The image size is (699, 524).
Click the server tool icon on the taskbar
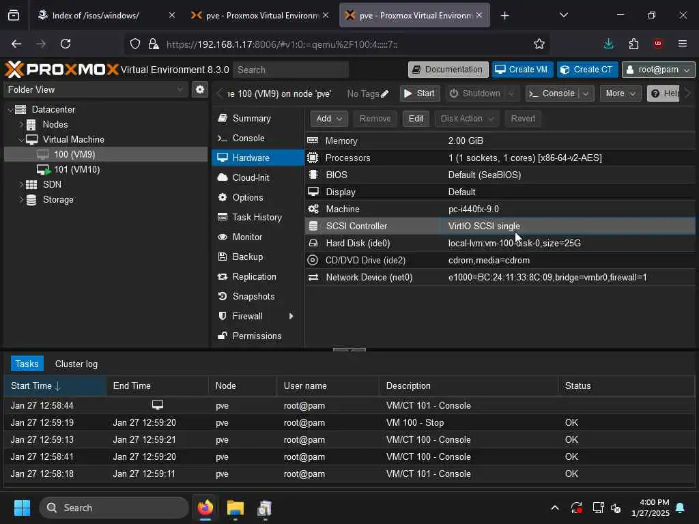coord(264,508)
